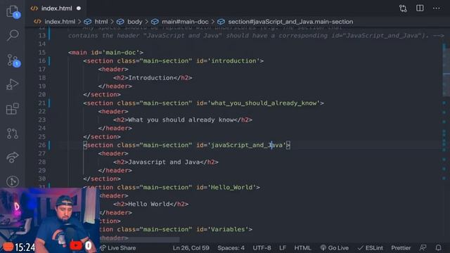Click the 'Hello_World' id value
The image size is (450, 253).
232,188
